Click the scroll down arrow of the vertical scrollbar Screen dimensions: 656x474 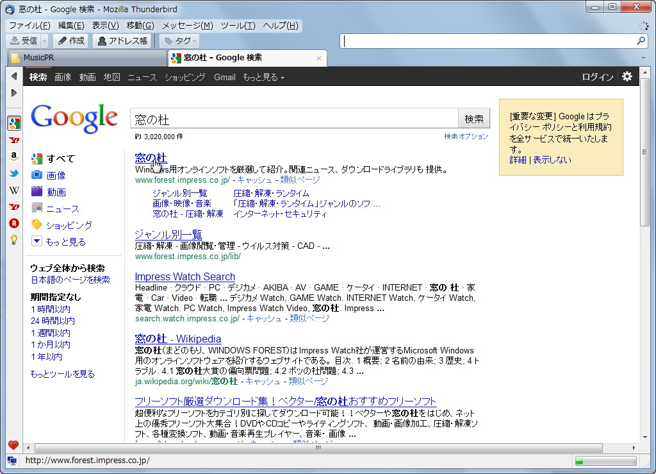(644, 437)
